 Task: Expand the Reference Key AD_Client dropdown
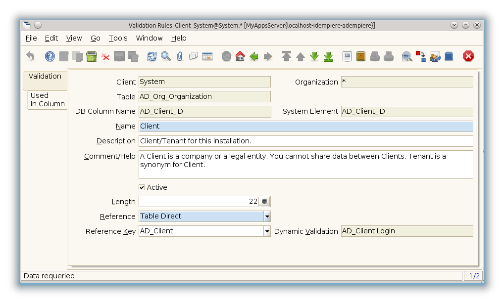[x=267, y=231]
